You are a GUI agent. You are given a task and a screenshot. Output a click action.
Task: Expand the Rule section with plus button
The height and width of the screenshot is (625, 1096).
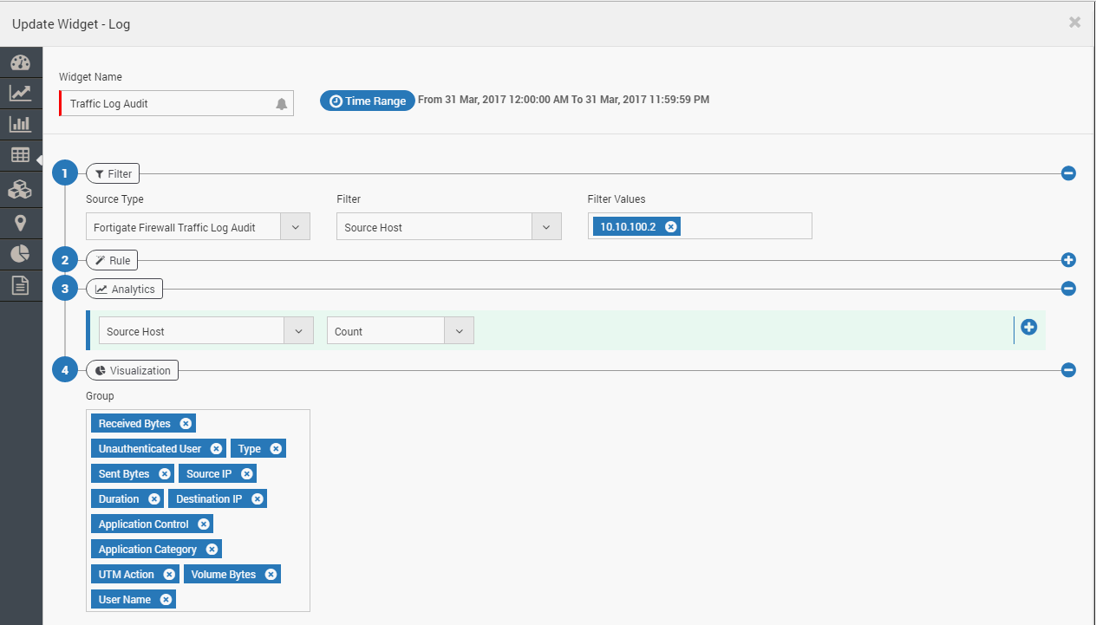tap(1068, 260)
